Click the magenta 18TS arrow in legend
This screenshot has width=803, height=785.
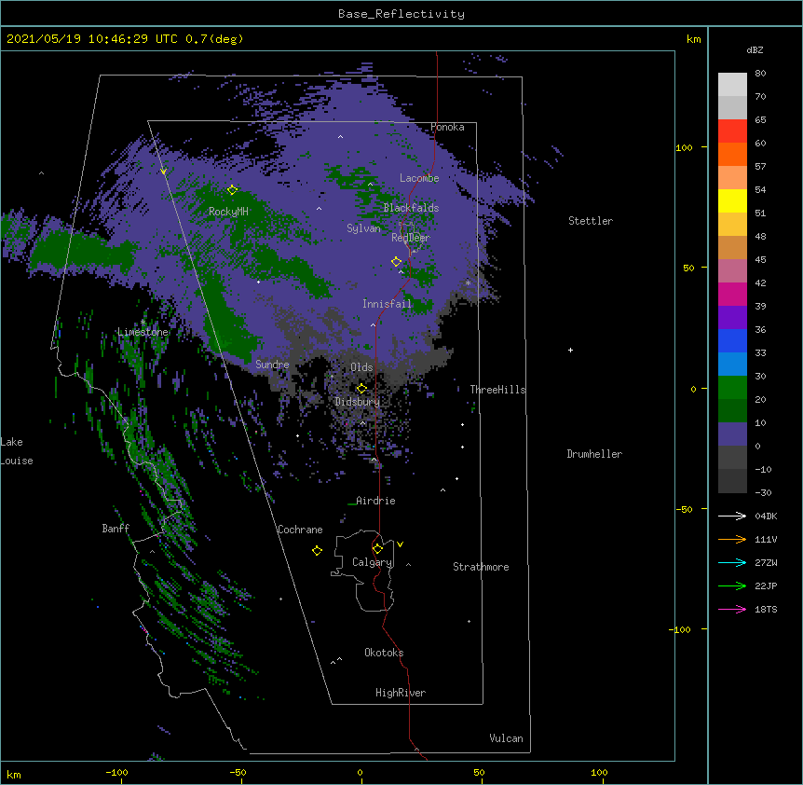click(x=732, y=609)
